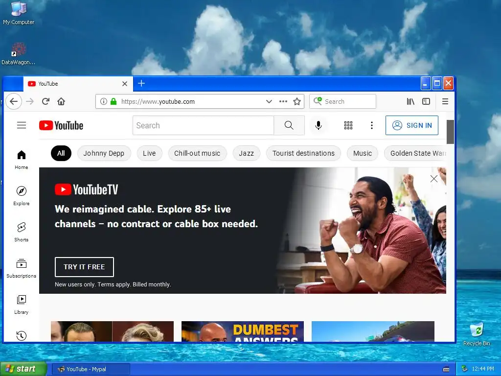The width and height of the screenshot is (501, 376).
Task: Go to the browser Home page
Action: (x=61, y=101)
